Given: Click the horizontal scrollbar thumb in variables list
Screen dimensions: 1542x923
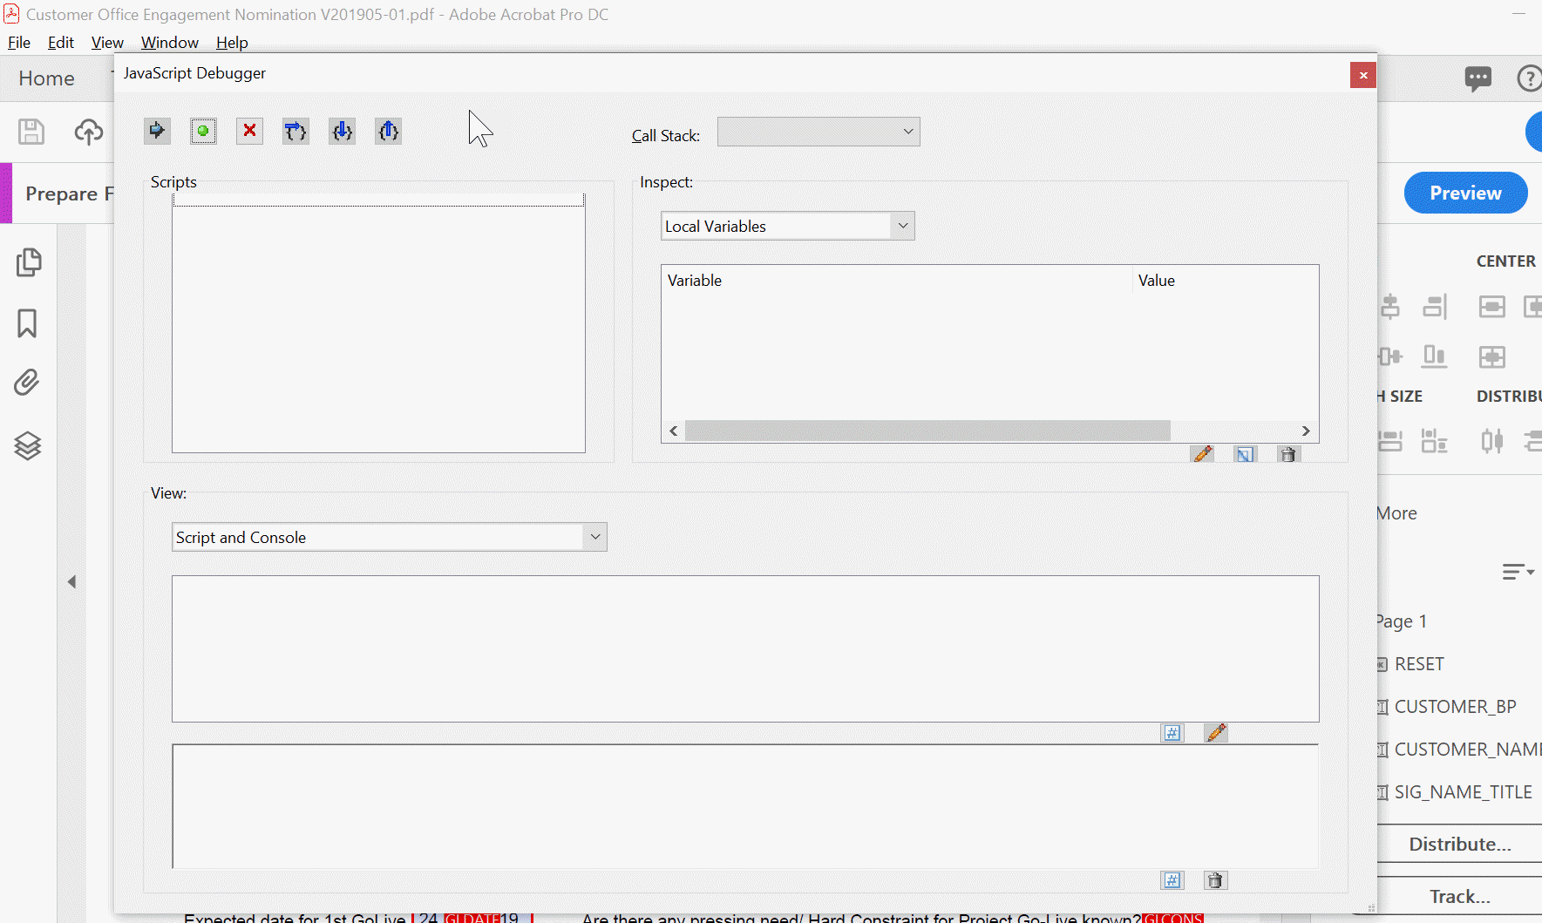Looking at the screenshot, I should click(x=927, y=431).
